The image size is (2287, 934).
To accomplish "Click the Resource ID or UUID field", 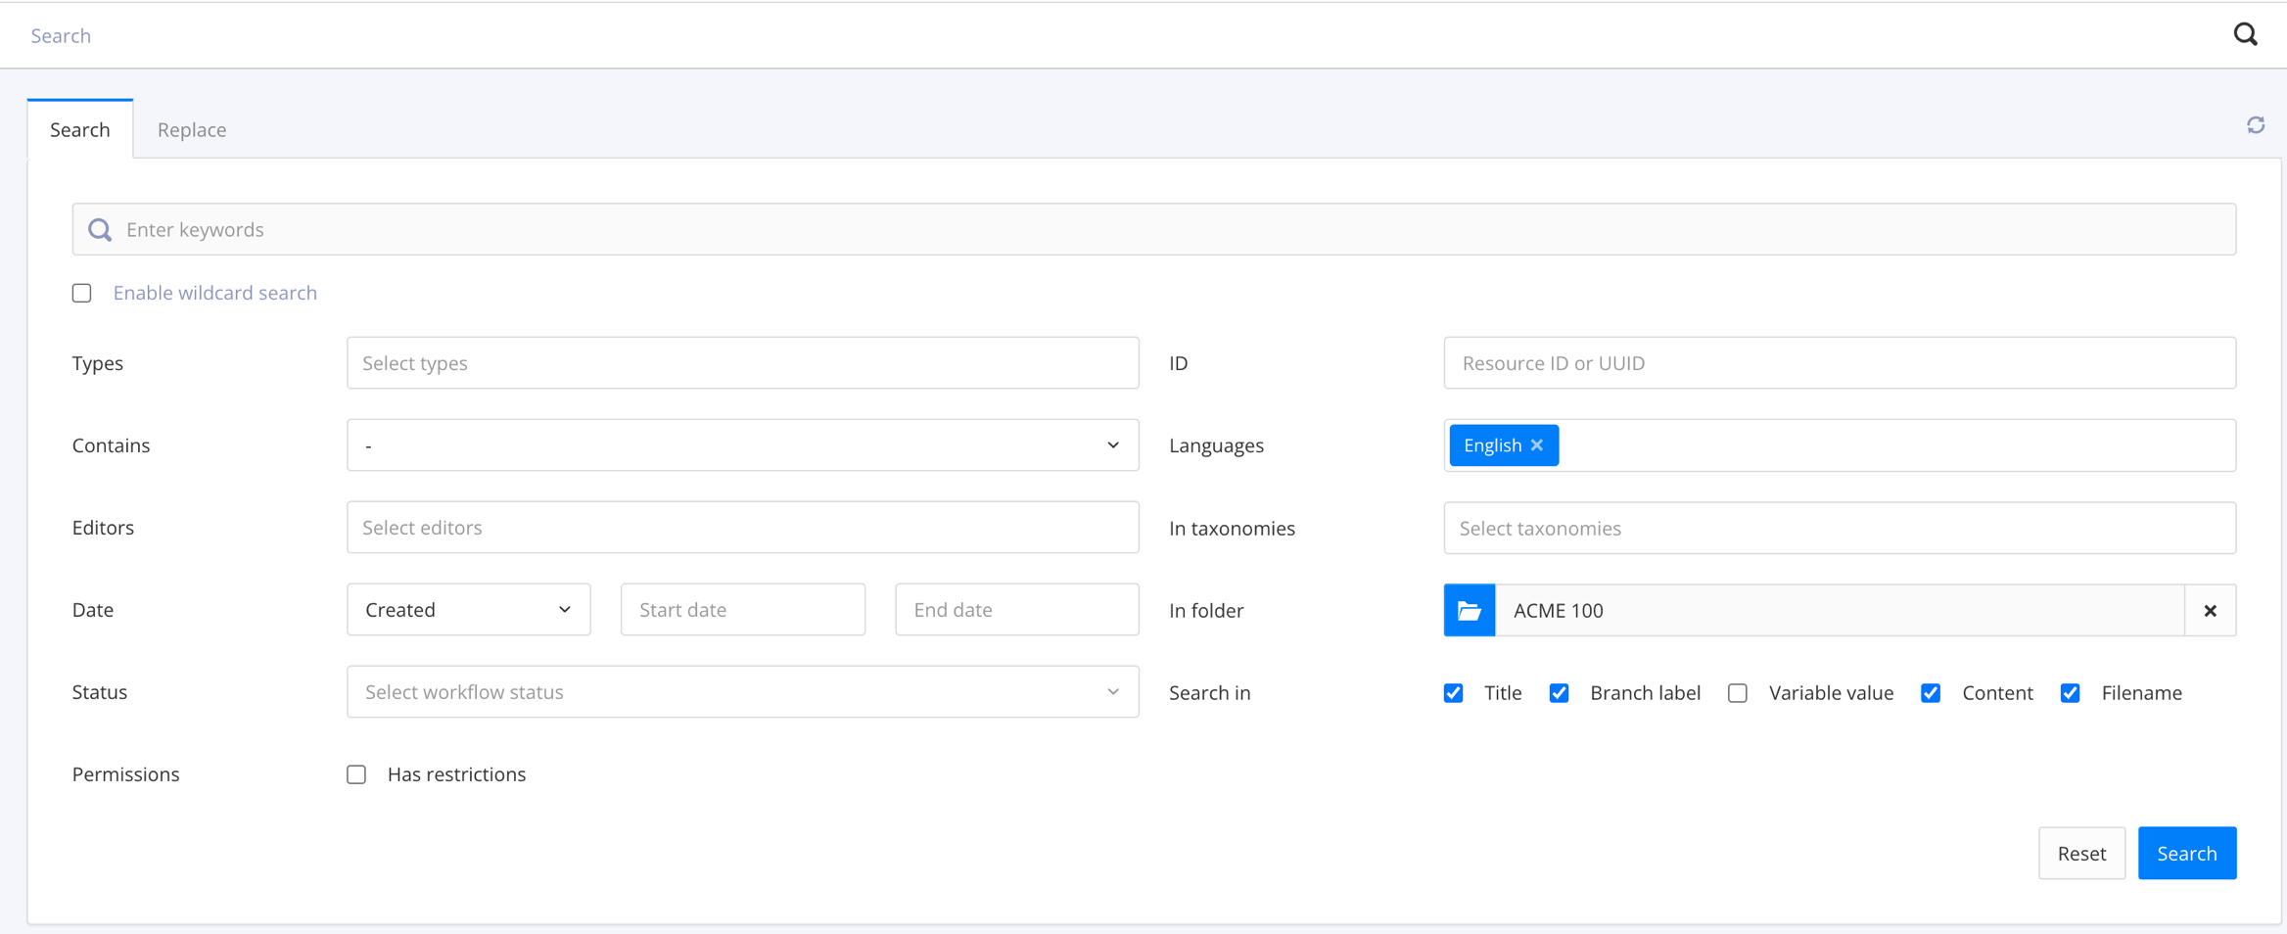I will click(1841, 362).
